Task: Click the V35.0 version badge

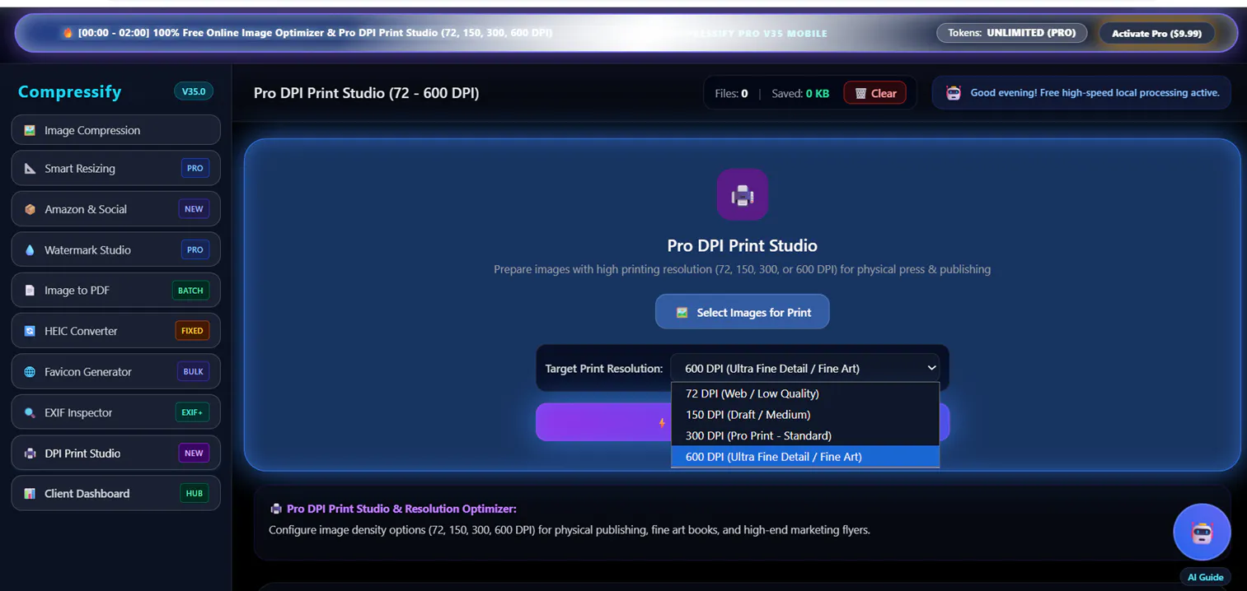Action: tap(194, 91)
